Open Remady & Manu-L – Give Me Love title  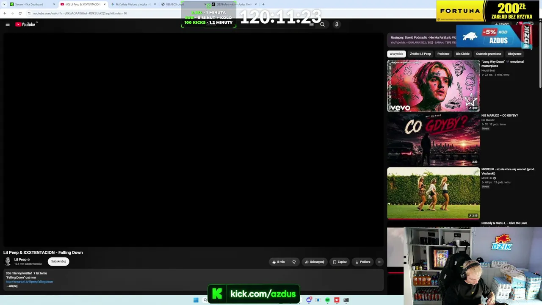(x=504, y=223)
